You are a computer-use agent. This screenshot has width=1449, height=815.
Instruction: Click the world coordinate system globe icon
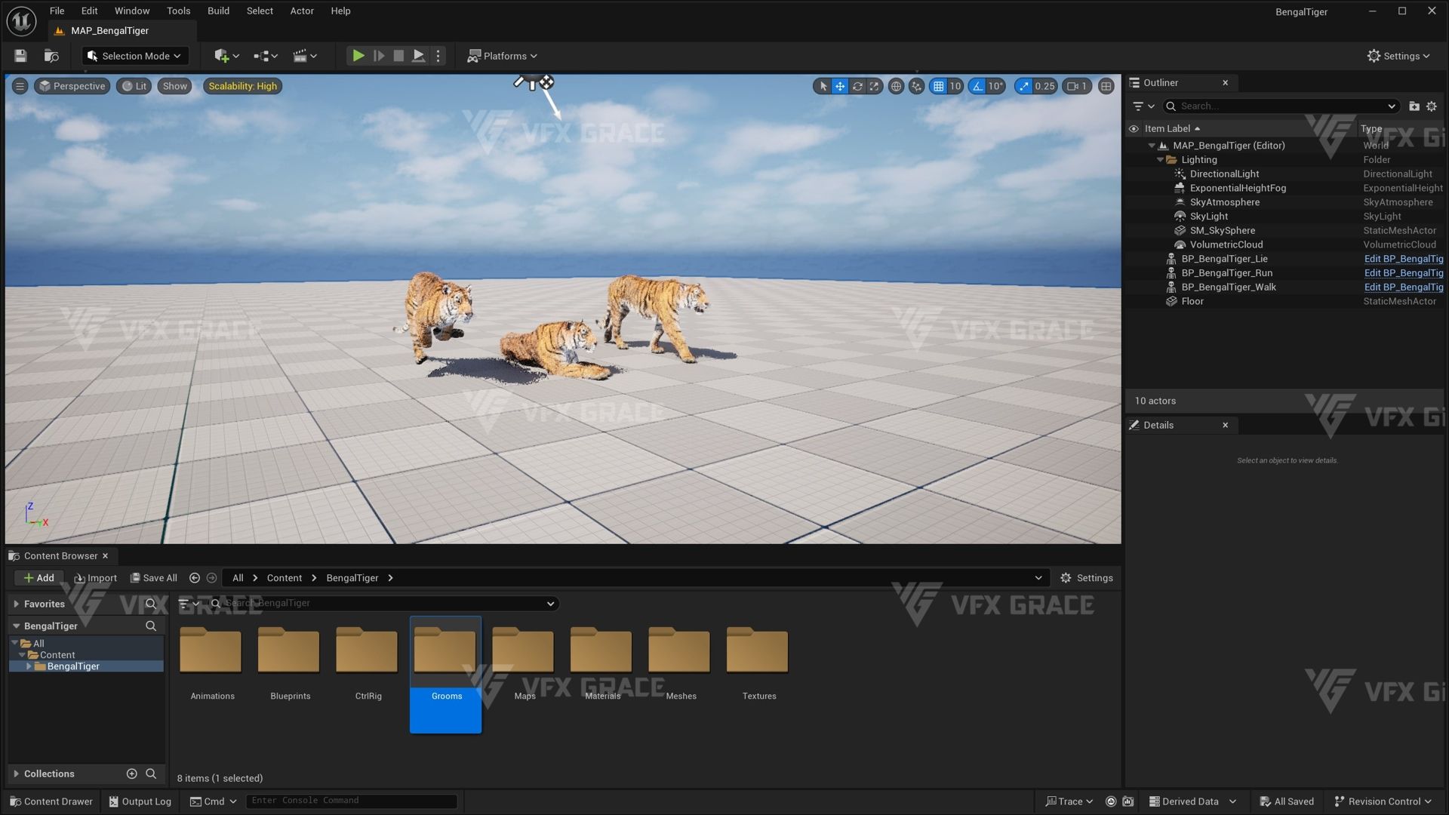click(896, 86)
